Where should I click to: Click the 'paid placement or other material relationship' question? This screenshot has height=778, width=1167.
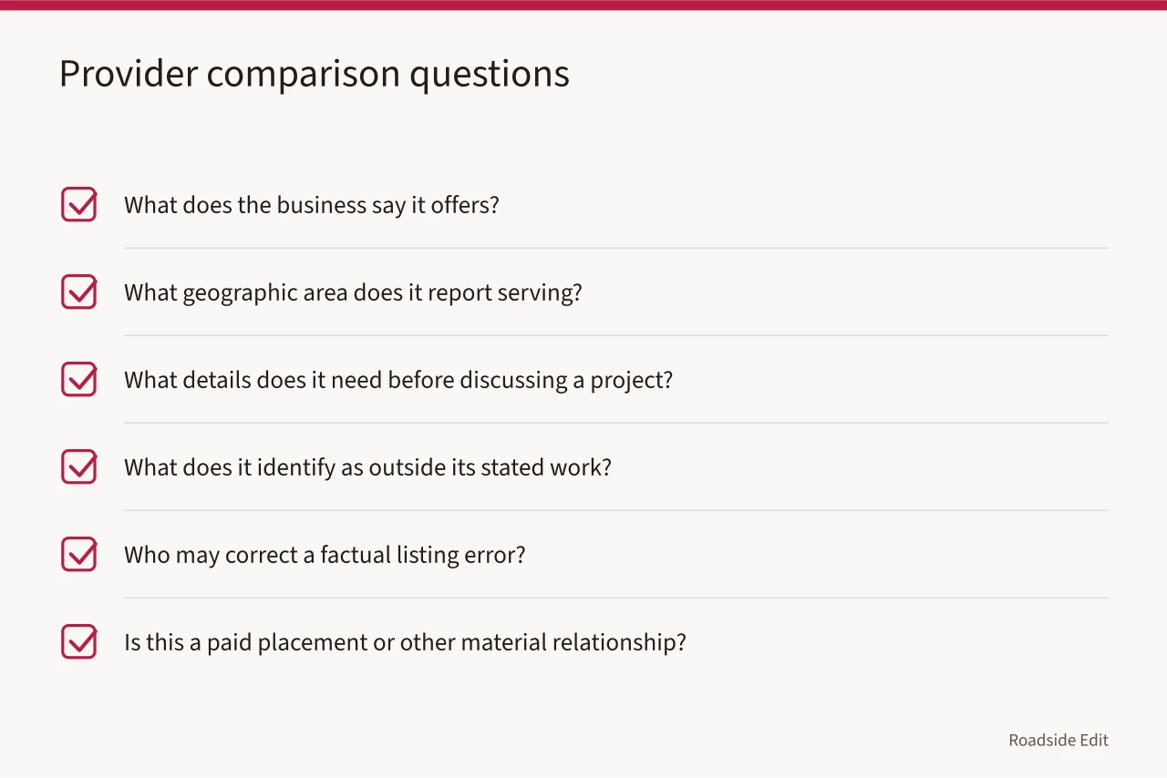click(405, 642)
